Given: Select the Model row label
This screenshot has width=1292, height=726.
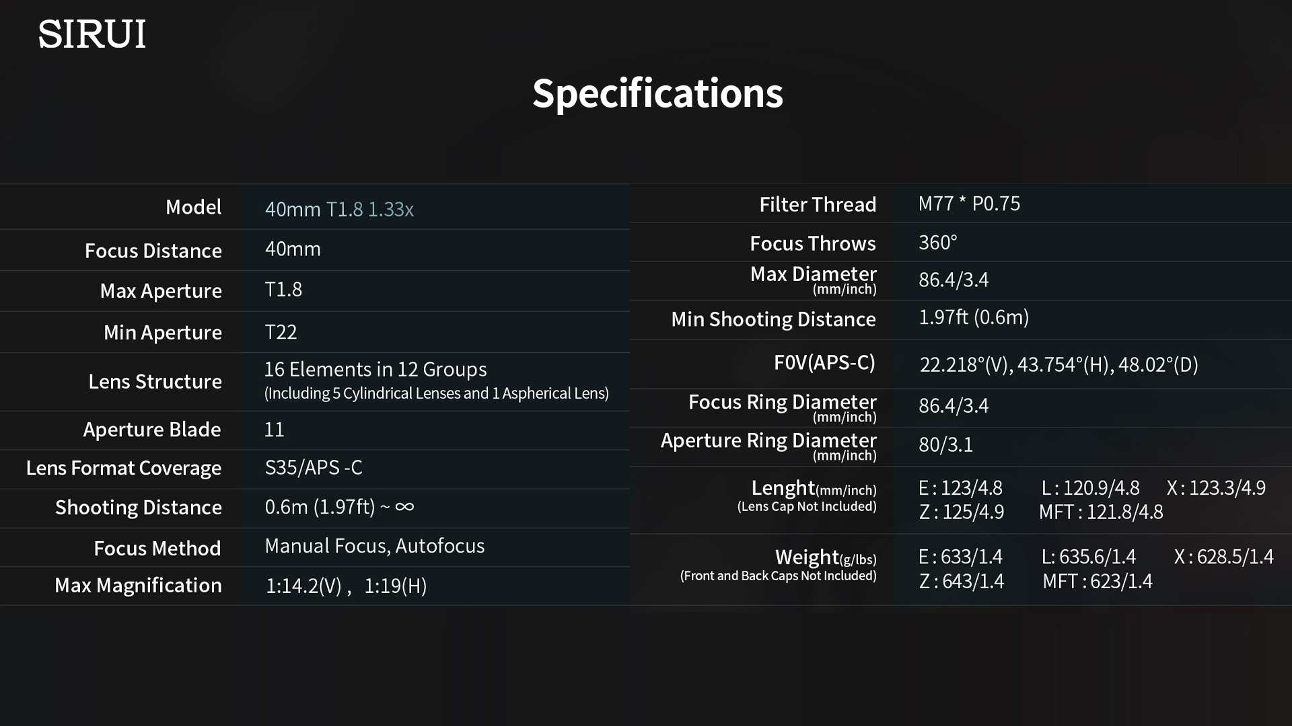Looking at the screenshot, I should tap(193, 207).
